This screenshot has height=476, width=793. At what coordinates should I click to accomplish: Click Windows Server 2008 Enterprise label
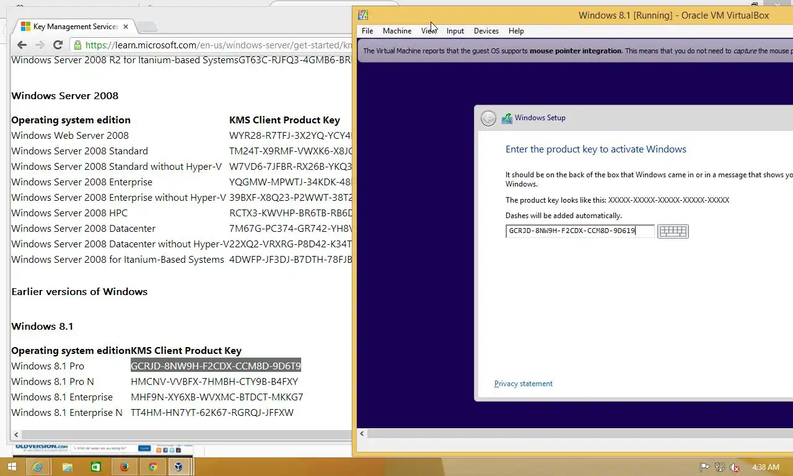pos(82,182)
